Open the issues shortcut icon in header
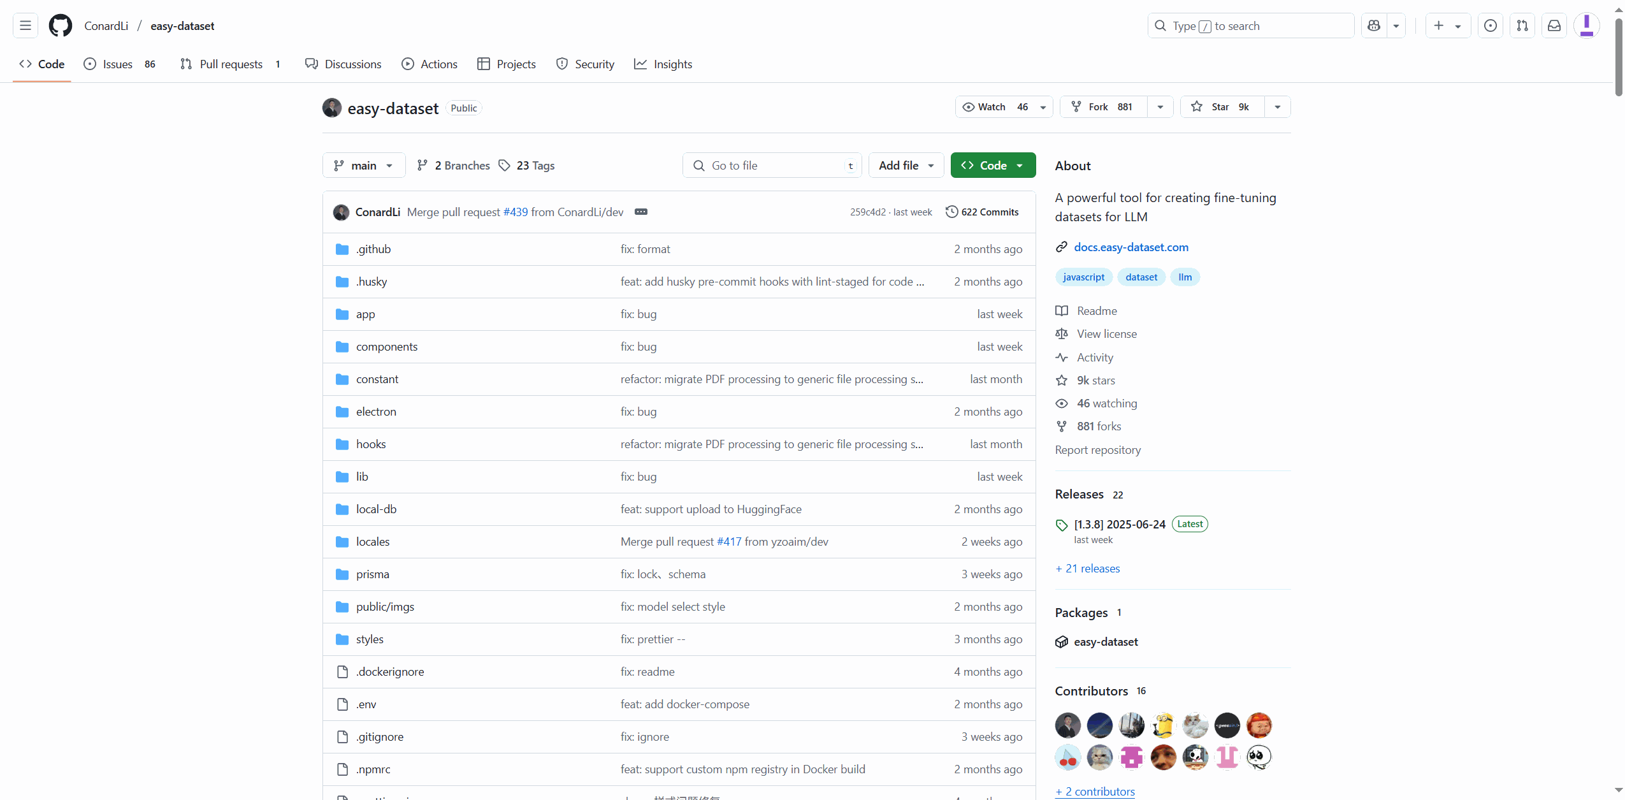This screenshot has height=800, width=1625. click(1490, 25)
